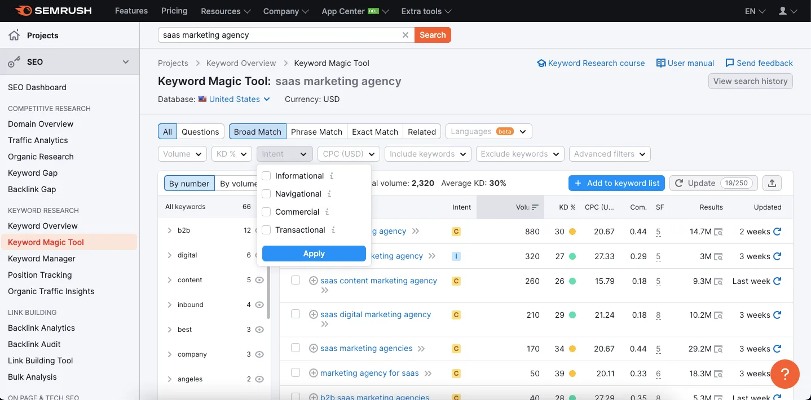Click arrows next to saas marketing agencies
Viewport: 811px width, 400px height.
pos(421,349)
